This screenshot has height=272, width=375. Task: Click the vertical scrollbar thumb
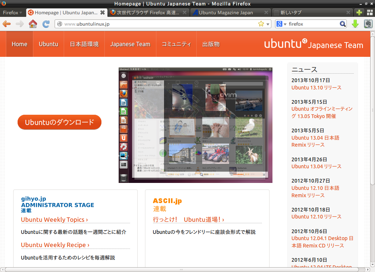pyautogui.click(x=372, y=110)
